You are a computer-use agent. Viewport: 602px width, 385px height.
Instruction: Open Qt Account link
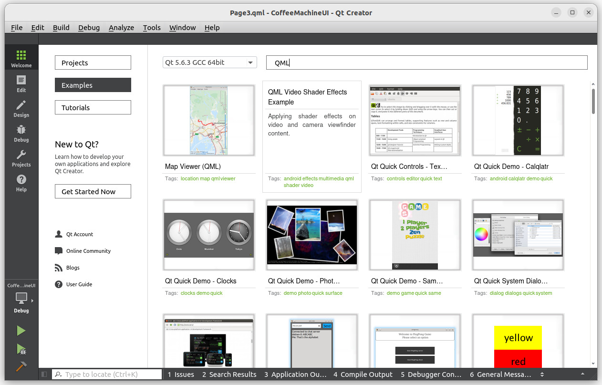point(74,234)
